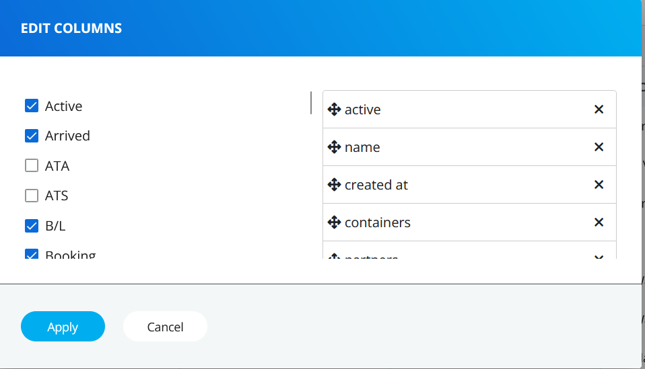Toggle the Booking checkbox
Screen dimensions: 645x369
(x=32, y=255)
